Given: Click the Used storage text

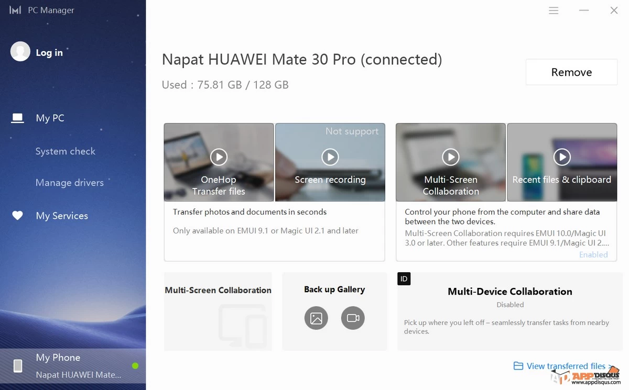Looking at the screenshot, I should point(225,85).
